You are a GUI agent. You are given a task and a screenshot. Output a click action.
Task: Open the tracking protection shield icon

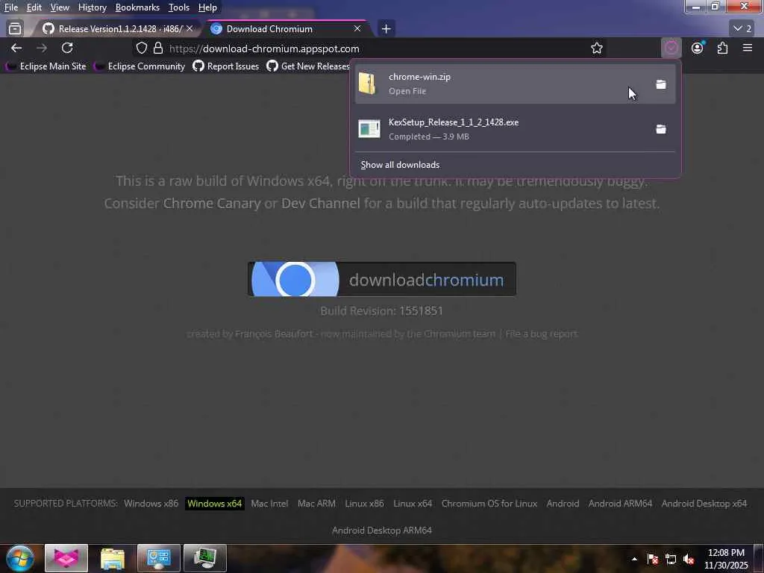pyautogui.click(x=141, y=48)
